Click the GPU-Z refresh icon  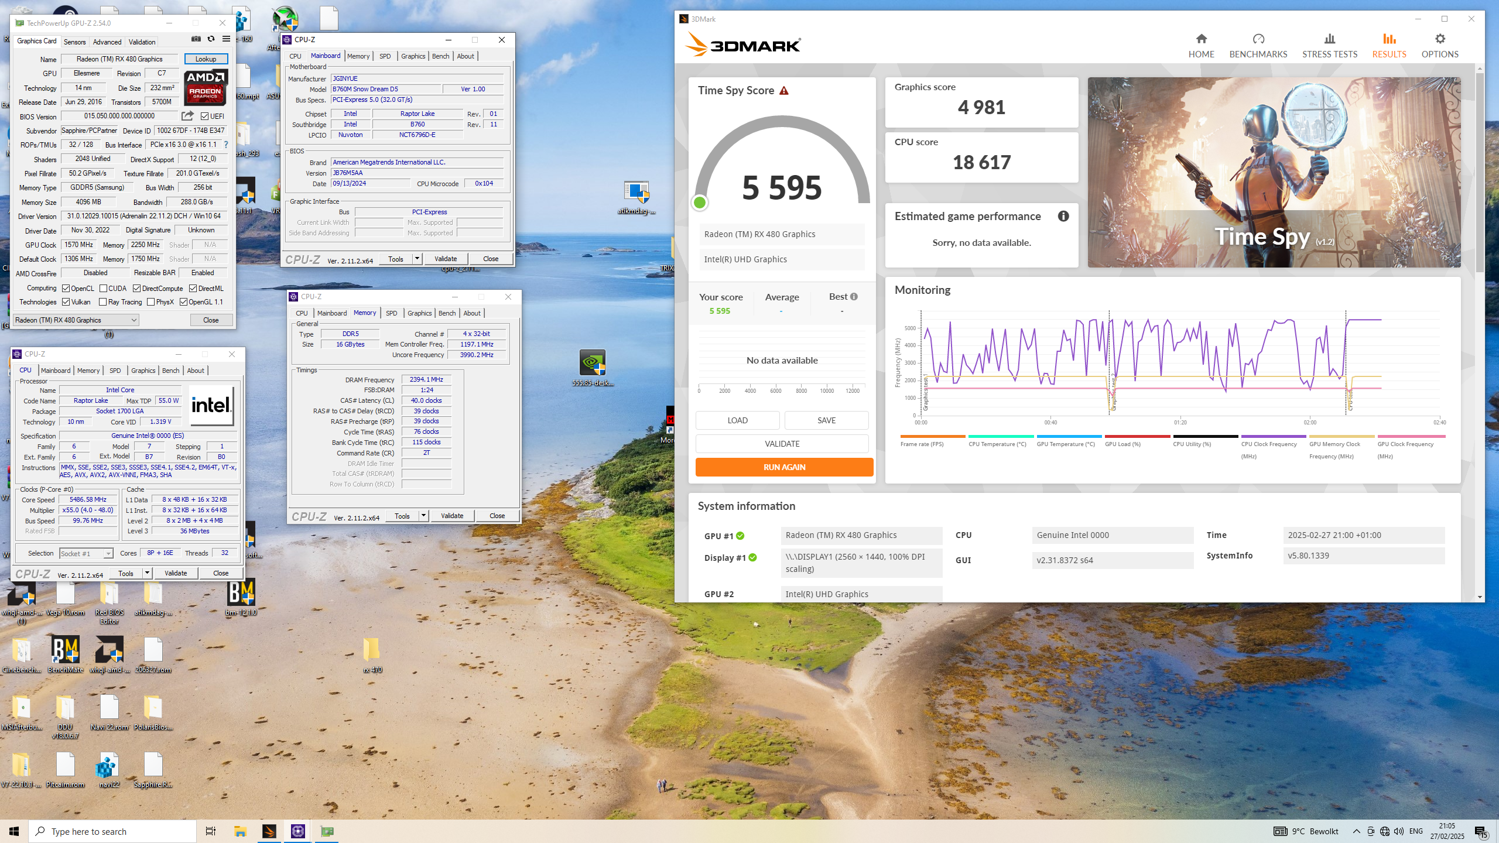(211, 39)
